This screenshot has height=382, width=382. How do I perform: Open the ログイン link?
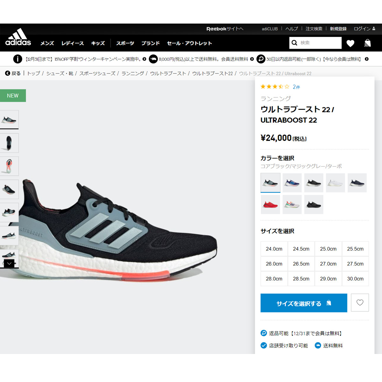coord(362,29)
